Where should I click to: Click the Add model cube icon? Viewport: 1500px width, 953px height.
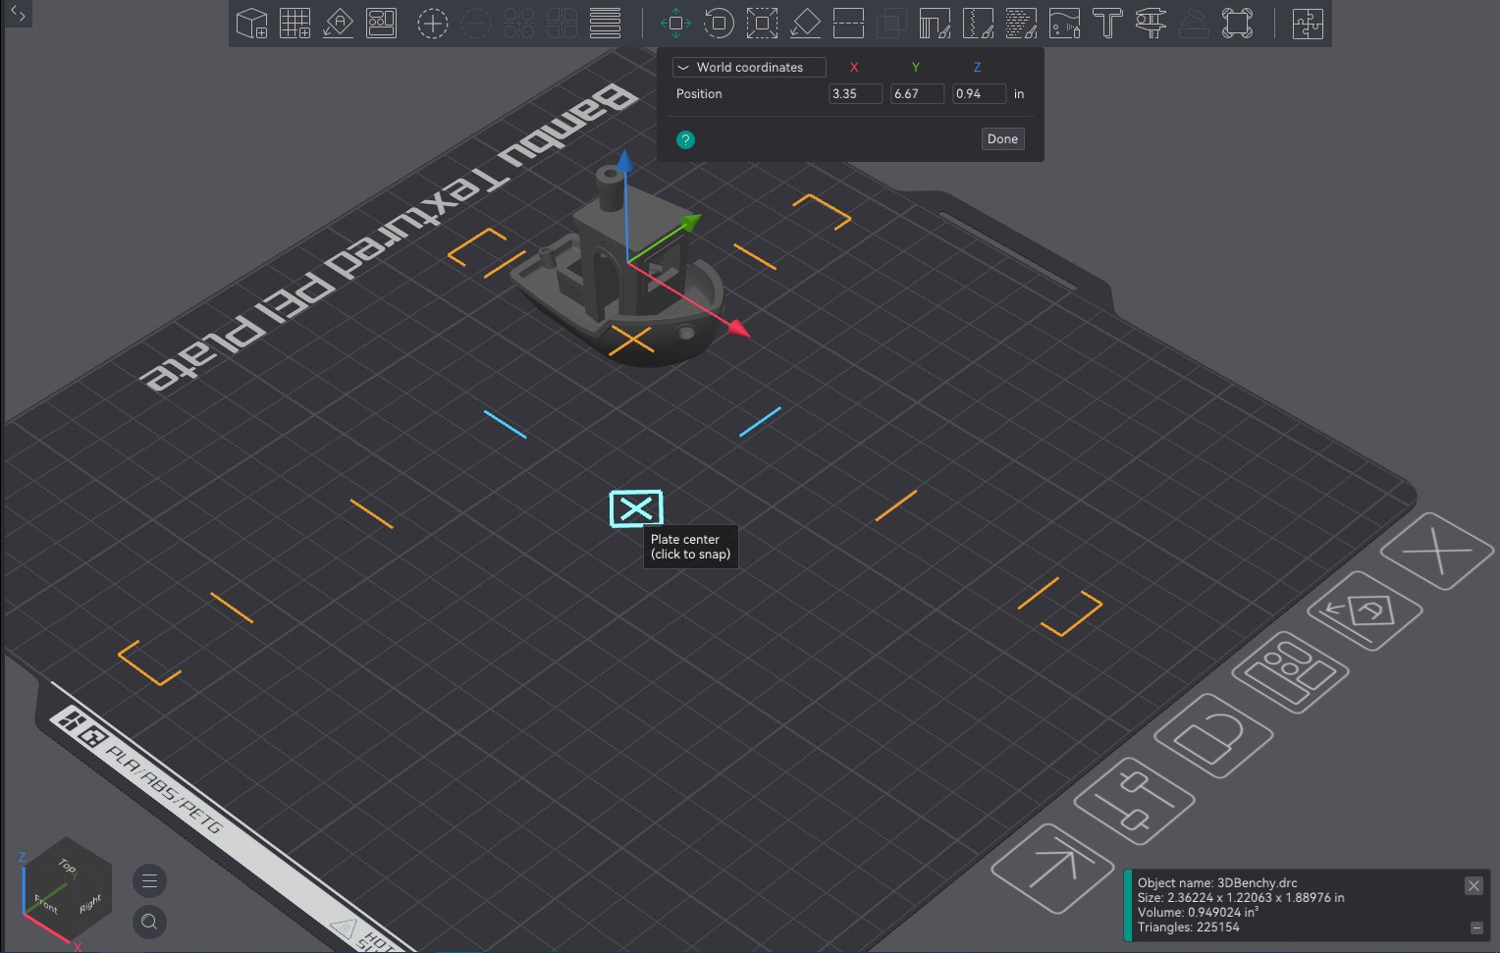click(252, 23)
